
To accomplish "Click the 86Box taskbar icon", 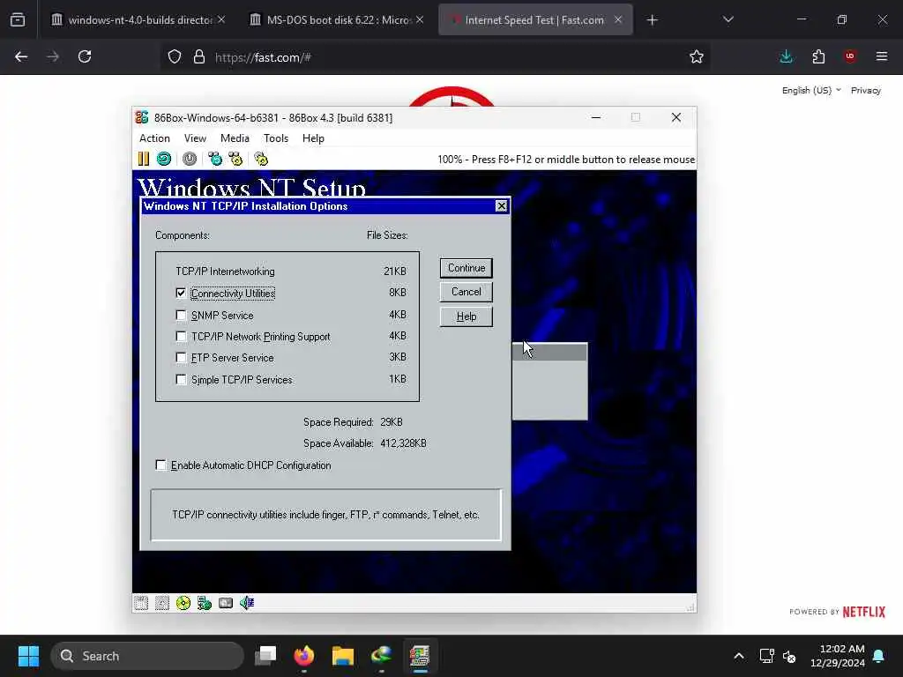I will click(x=420, y=656).
